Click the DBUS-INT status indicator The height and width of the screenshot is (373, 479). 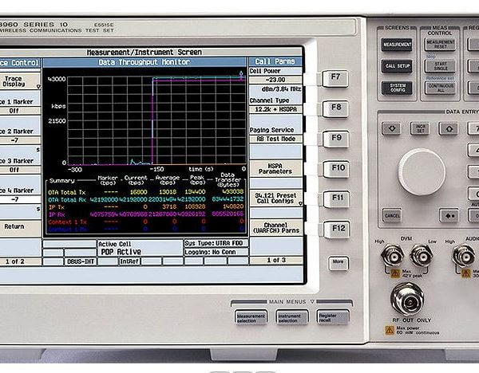point(81,261)
